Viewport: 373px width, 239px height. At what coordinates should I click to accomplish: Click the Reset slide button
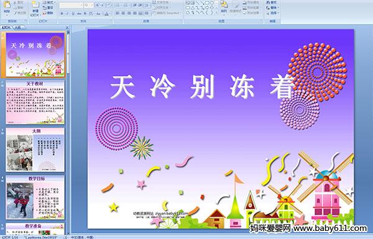(x=48, y=7)
